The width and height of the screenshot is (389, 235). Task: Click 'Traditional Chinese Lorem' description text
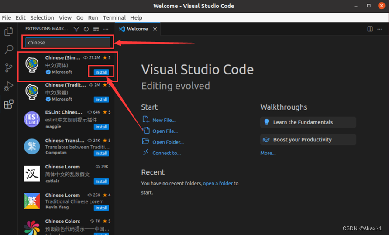tap(74, 201)
